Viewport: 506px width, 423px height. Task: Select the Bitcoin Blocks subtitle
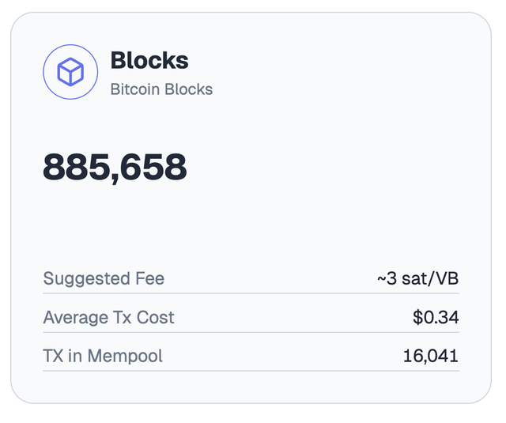pyautogui.click(x=161, y=89)
